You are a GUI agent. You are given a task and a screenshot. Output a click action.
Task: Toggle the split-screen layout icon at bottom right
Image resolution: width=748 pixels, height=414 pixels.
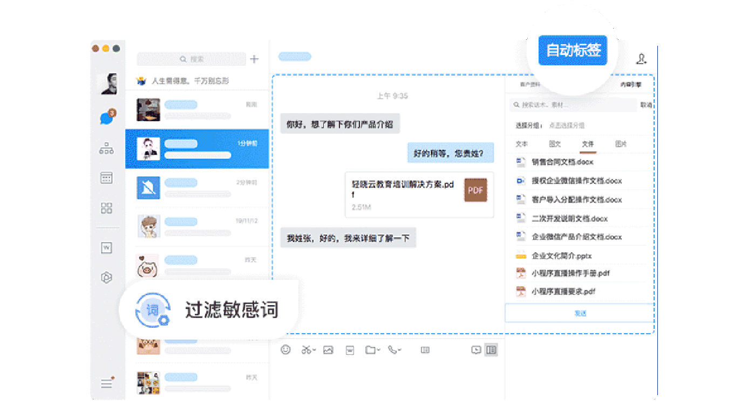point(492,350)
